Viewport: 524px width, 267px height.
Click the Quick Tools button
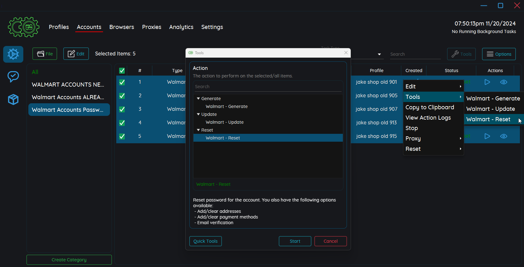tap(205, 241)
